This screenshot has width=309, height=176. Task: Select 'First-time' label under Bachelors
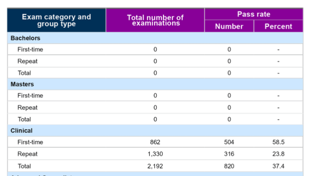tap(30, 50)
